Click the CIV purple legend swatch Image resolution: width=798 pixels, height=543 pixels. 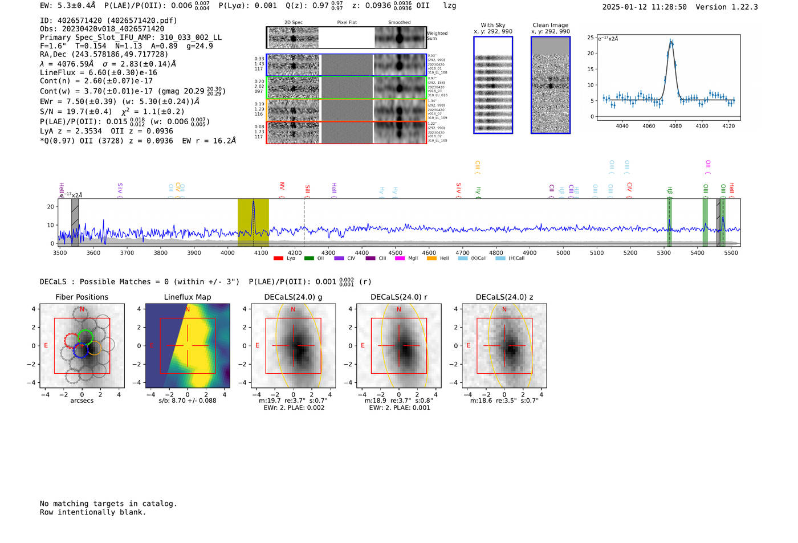coord(339,259)
